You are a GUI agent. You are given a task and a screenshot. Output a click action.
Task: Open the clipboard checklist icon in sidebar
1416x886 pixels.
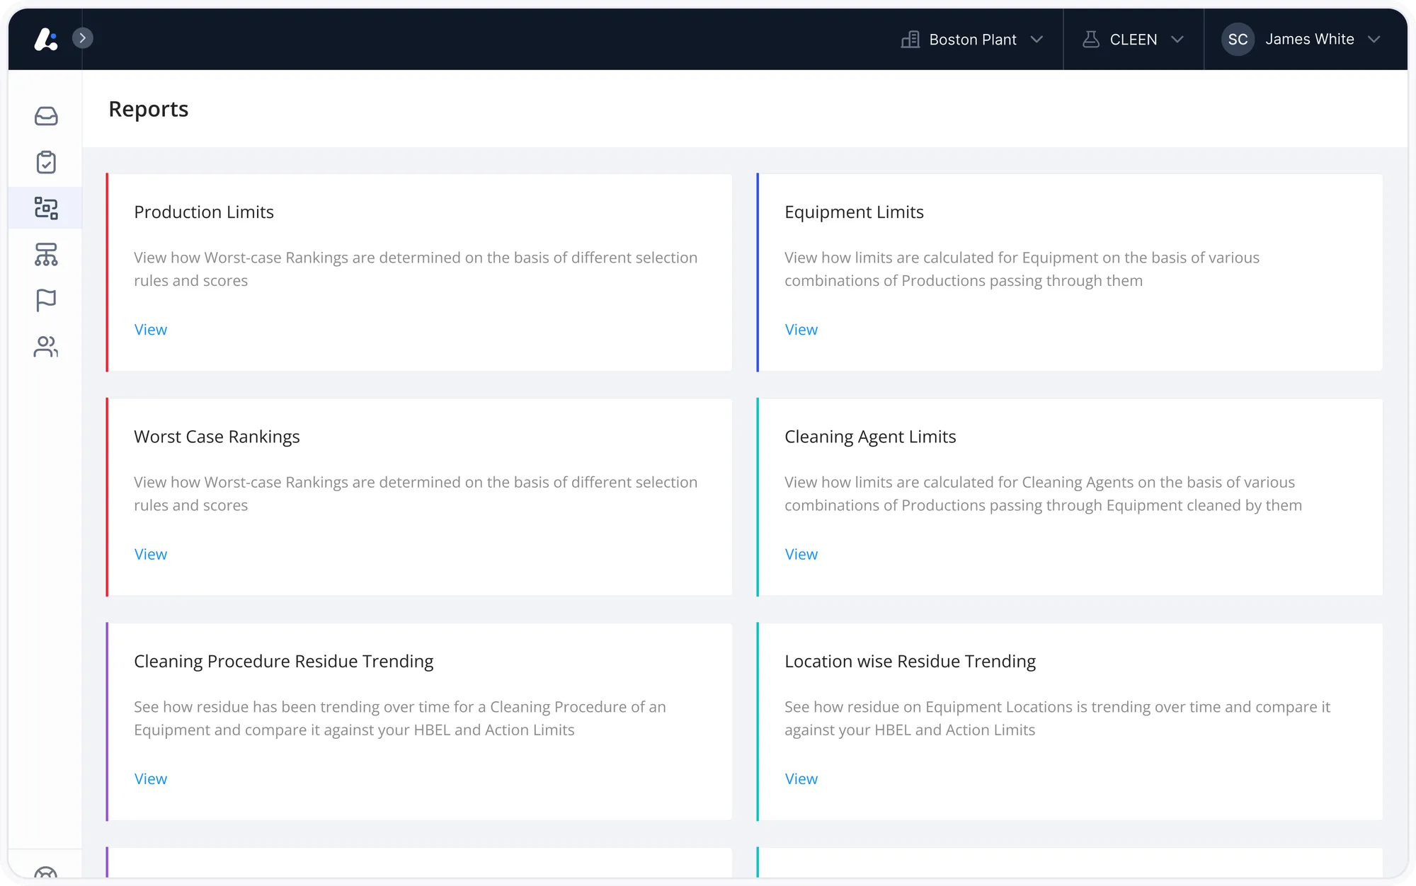click(x=46, y=162)
